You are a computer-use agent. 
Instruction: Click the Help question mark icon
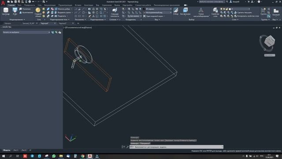pos(259,2)
